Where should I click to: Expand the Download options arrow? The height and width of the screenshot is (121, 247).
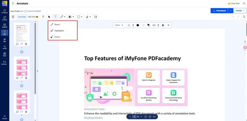point(230,11)
